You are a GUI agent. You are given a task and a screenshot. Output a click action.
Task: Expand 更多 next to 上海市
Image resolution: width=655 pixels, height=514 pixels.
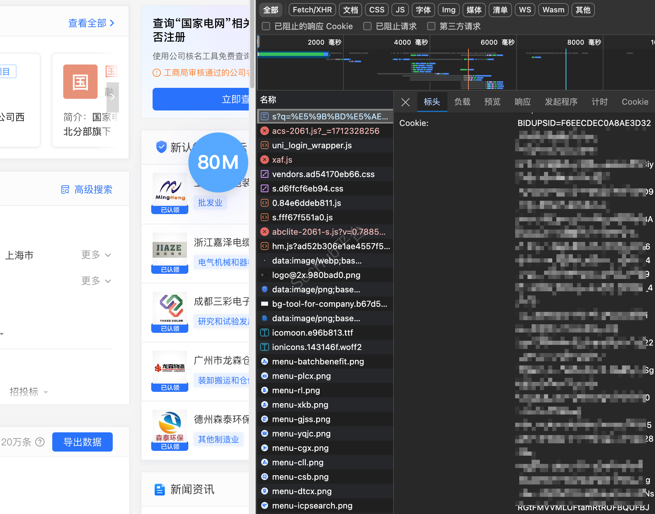[96, 255]
